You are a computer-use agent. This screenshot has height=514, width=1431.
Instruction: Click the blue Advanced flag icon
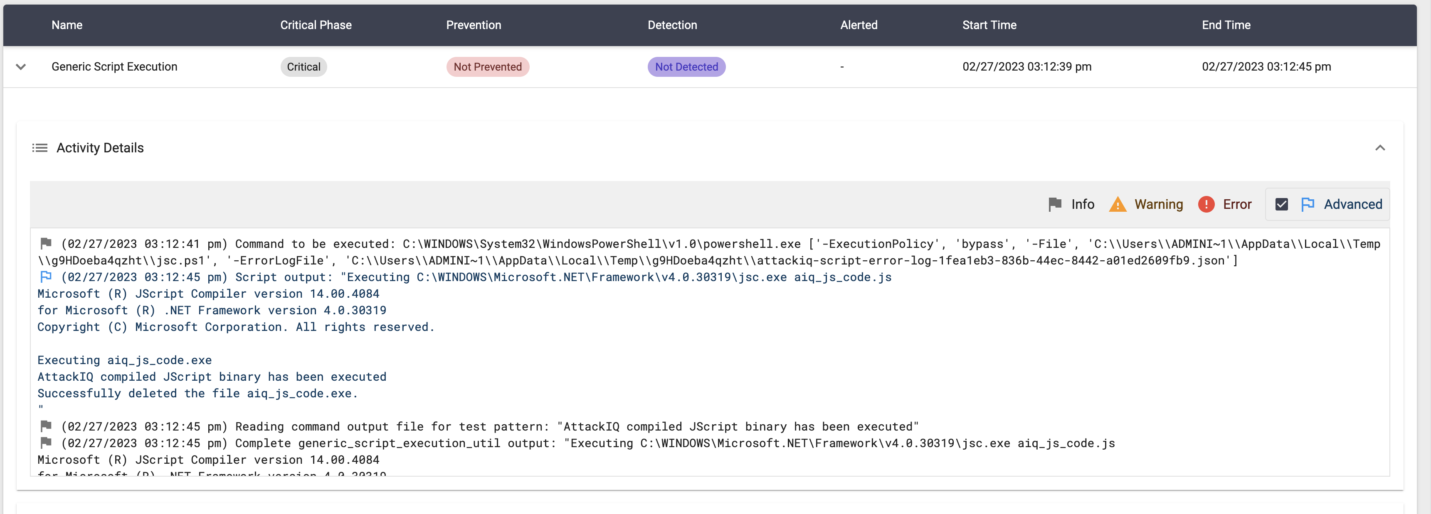click(1307, 204)
